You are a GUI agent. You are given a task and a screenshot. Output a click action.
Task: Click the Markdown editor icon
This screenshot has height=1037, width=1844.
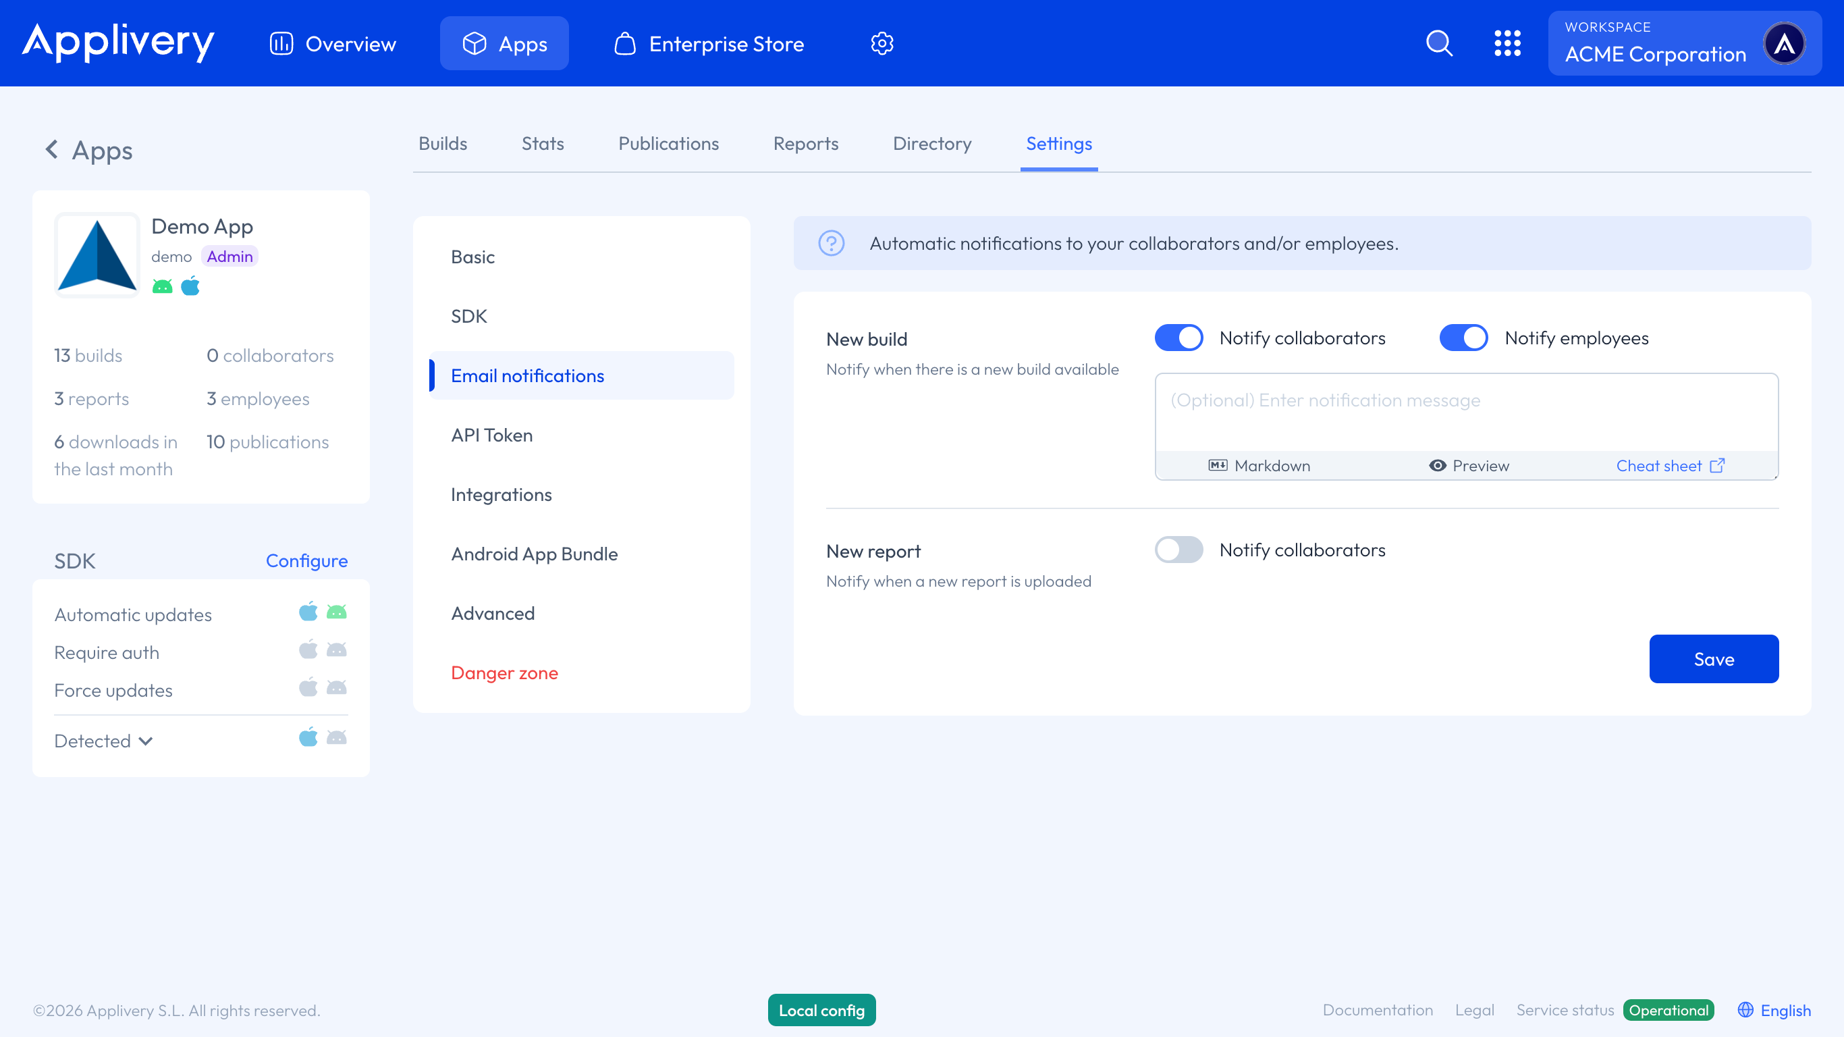click(x=1218, y=466)
